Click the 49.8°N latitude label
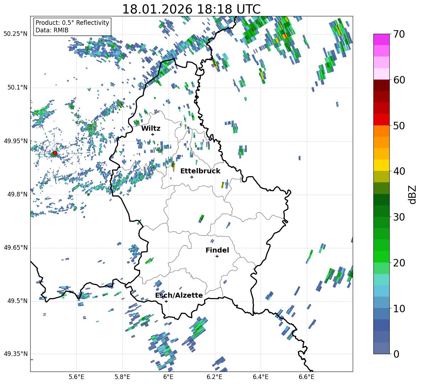The width and height of the screenshot is (421, 384). [x=17, y=194]
